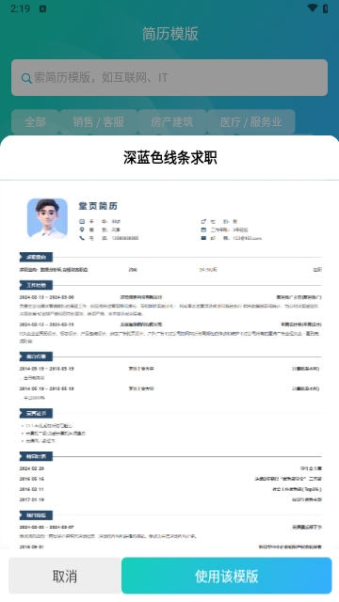The width and height of the screenshot is (339, 602).
Task: Tap the age calendar icon in resume
Action: [x=82, y=221]
